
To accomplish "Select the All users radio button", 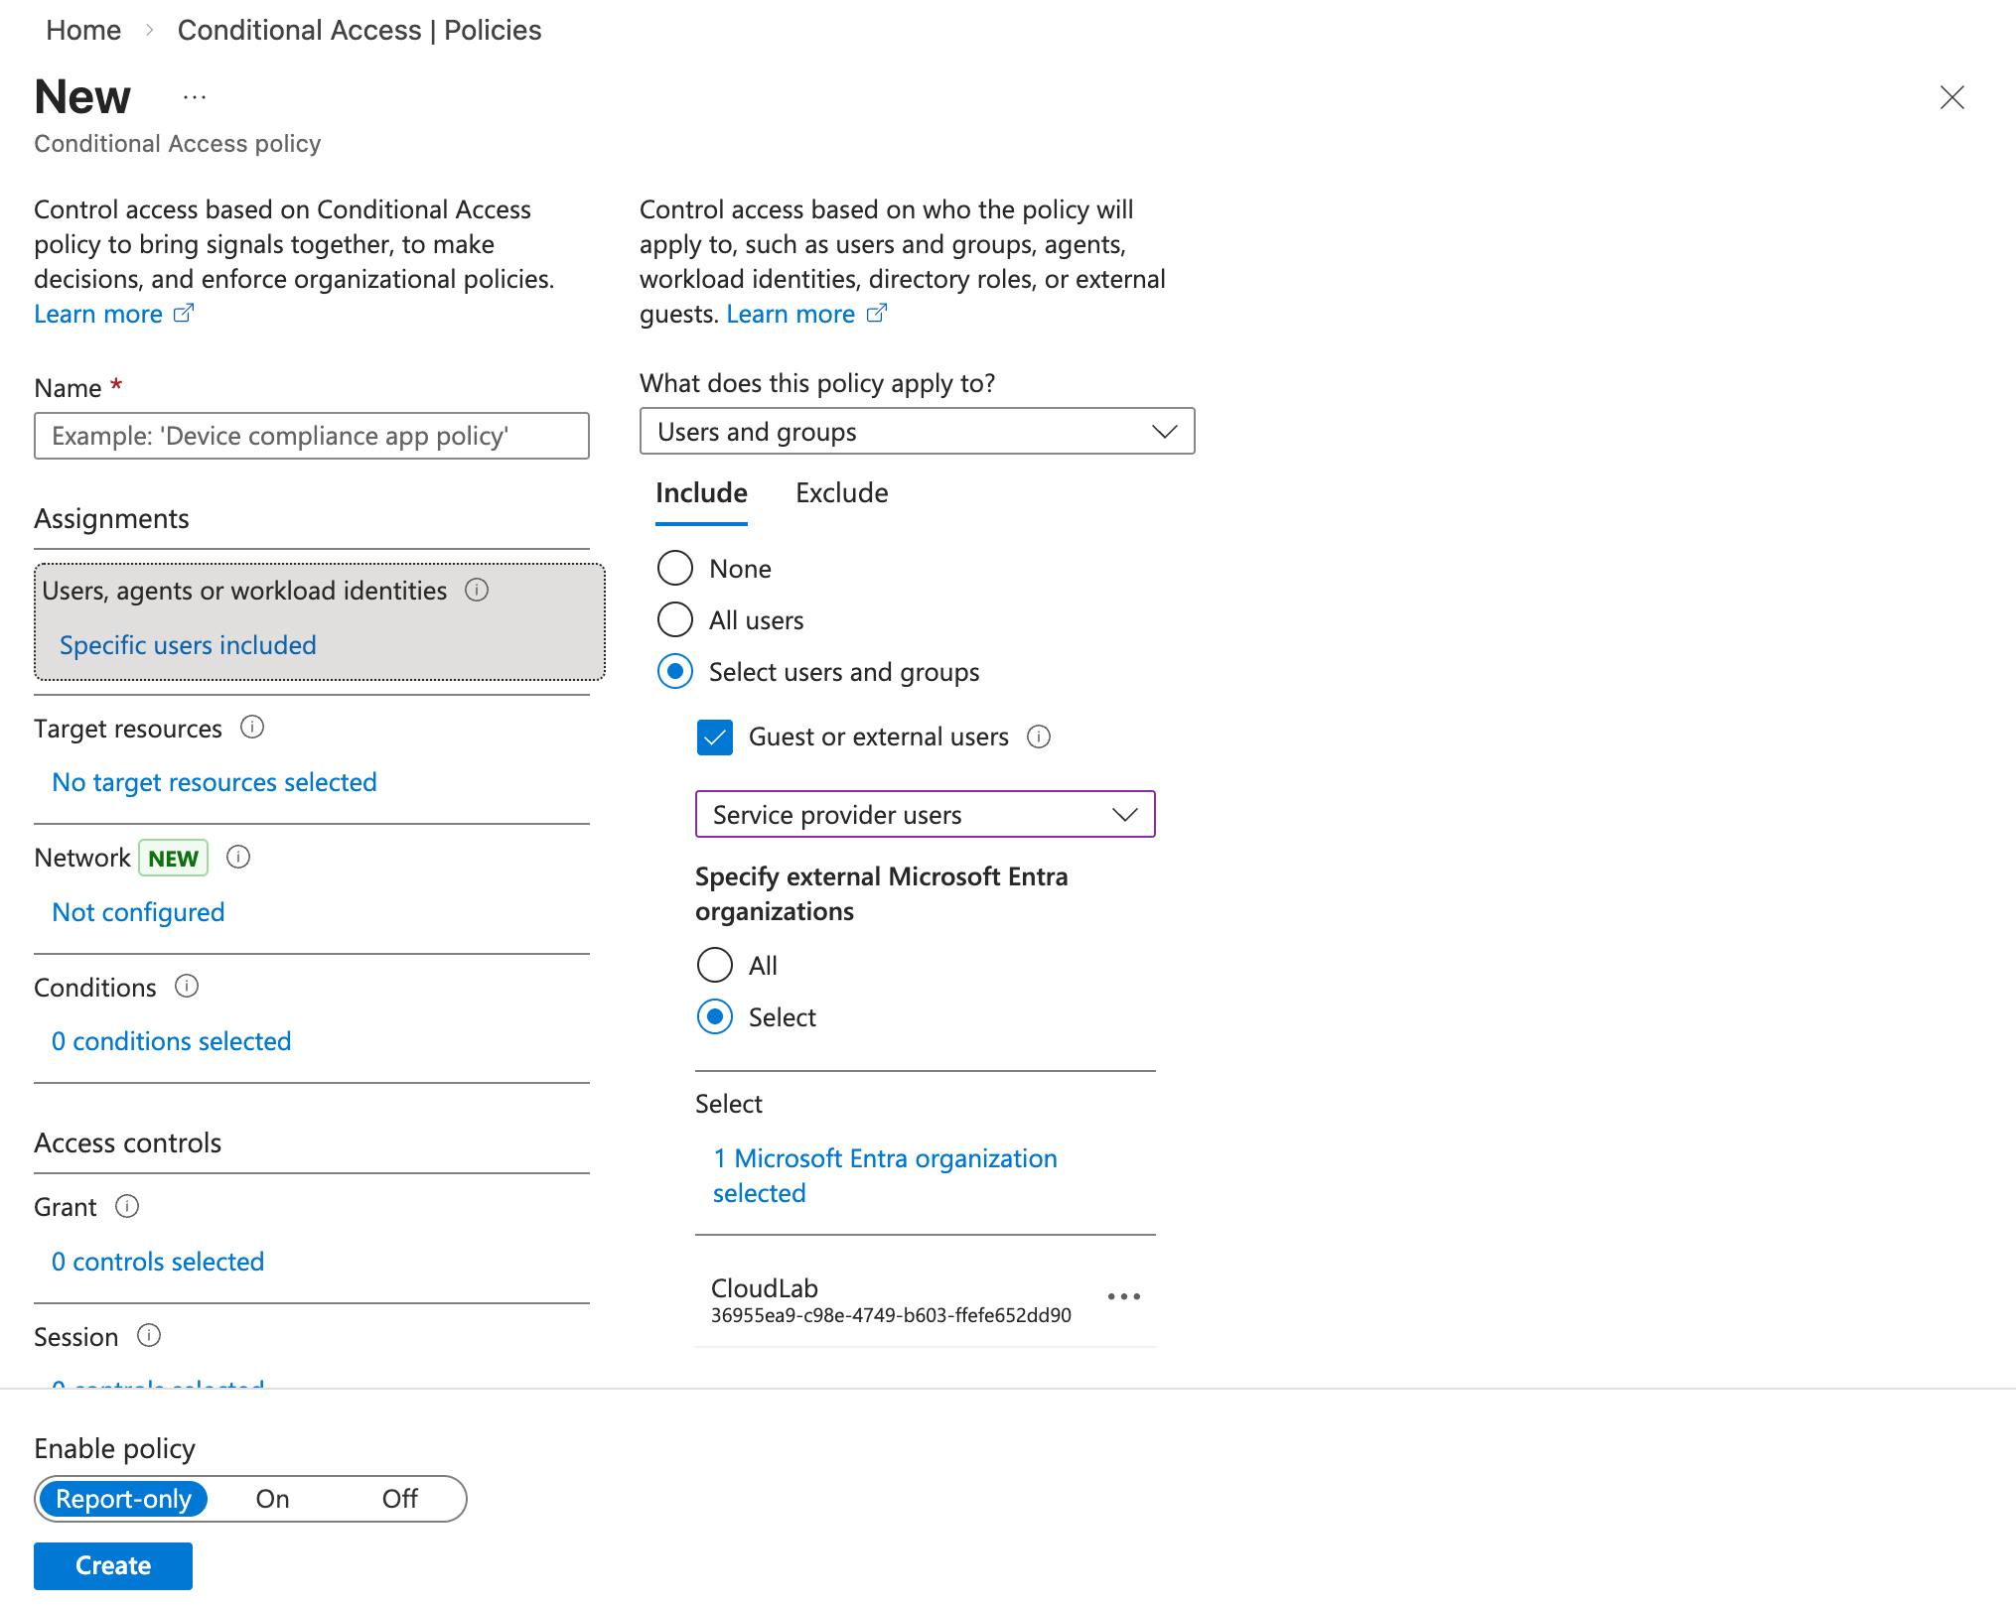I will tap(675, 620).
